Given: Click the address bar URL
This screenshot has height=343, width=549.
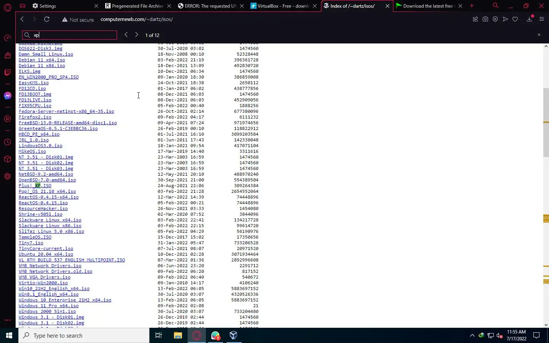Looking at the screenshot, I should (x=136, y=19).
